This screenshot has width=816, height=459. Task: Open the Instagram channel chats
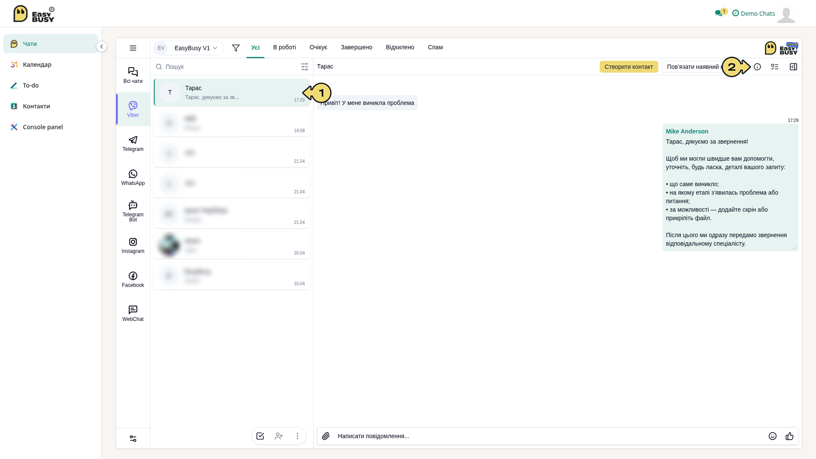tap(133, 245)
